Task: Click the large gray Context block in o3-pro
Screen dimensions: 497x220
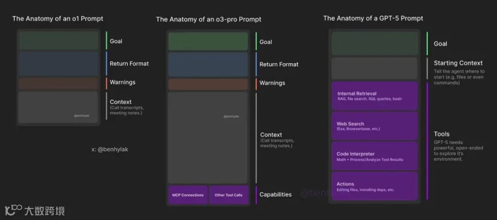Action: (x=208, y=138)
